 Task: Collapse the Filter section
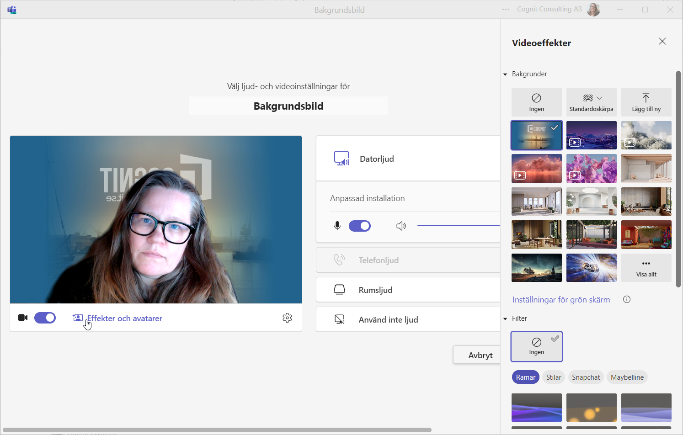click(505, 318)
